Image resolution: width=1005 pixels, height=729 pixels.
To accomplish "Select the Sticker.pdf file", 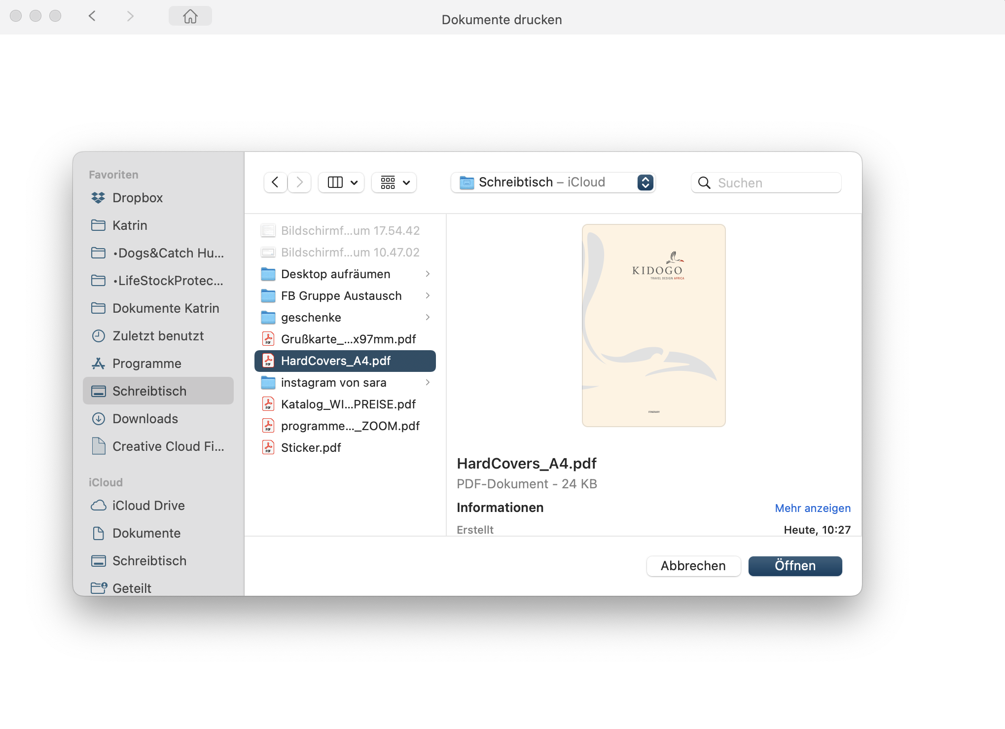I will pyautogui.click(x=311, y=448).
